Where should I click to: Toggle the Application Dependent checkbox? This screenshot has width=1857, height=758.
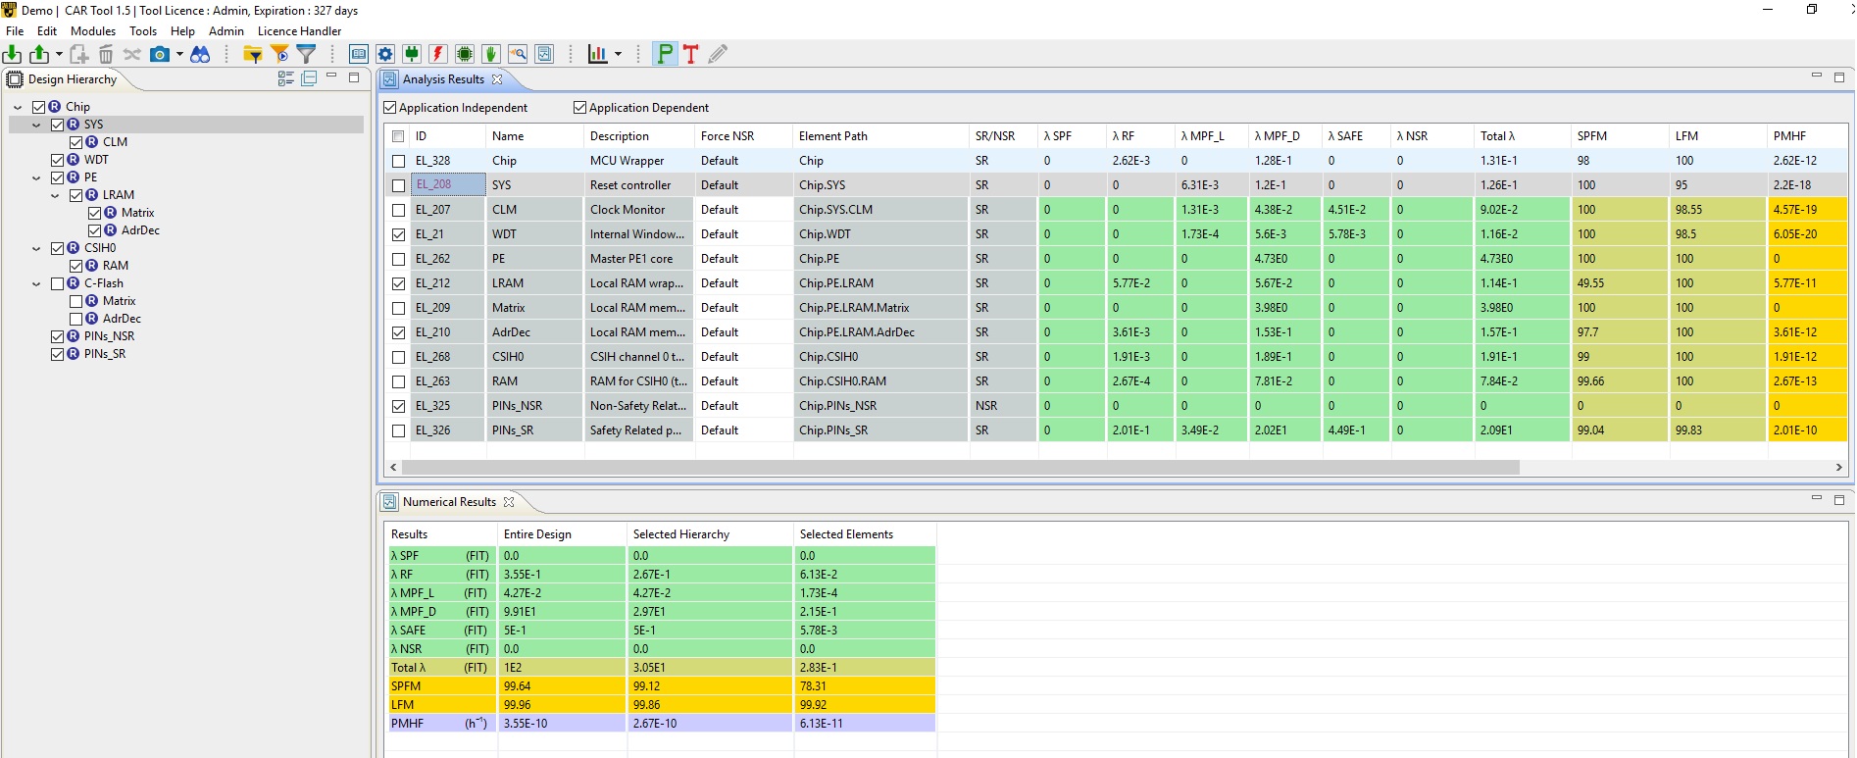point(580,108)
